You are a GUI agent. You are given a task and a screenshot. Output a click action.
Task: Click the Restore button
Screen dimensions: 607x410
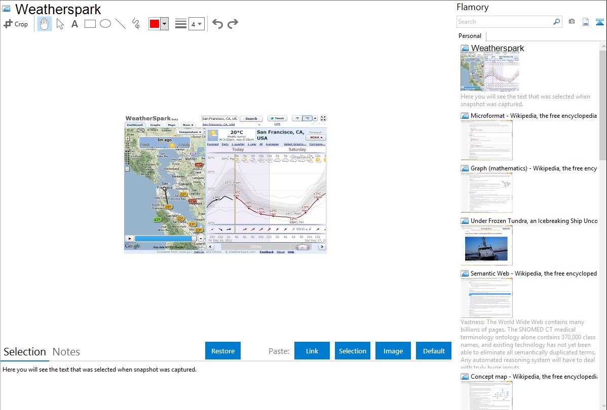pos(223,351)
